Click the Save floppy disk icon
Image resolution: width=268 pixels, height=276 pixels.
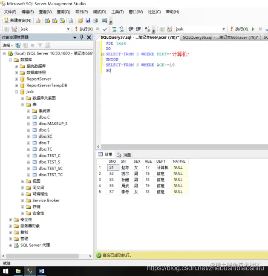[x=88, y=20]
